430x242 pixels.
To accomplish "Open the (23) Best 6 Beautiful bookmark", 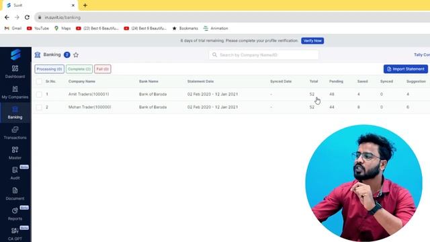I will point(97,28).
